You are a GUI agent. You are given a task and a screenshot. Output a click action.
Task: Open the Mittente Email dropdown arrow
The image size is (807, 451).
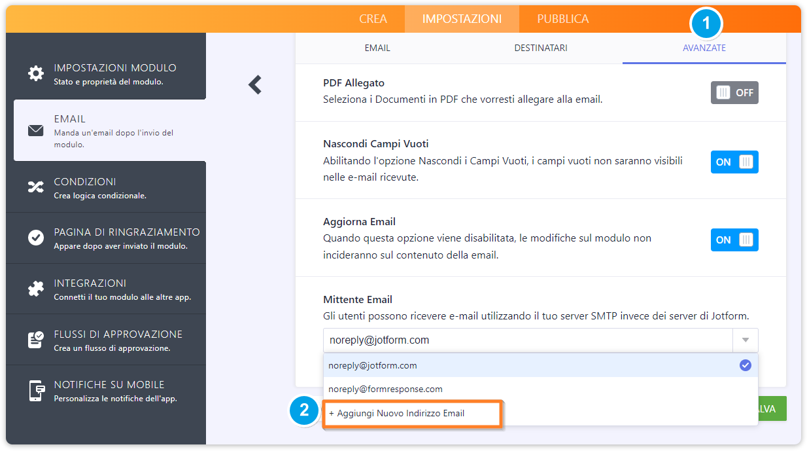(745, 340)
